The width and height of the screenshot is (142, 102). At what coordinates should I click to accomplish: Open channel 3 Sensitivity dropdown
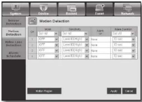point(75,50)
